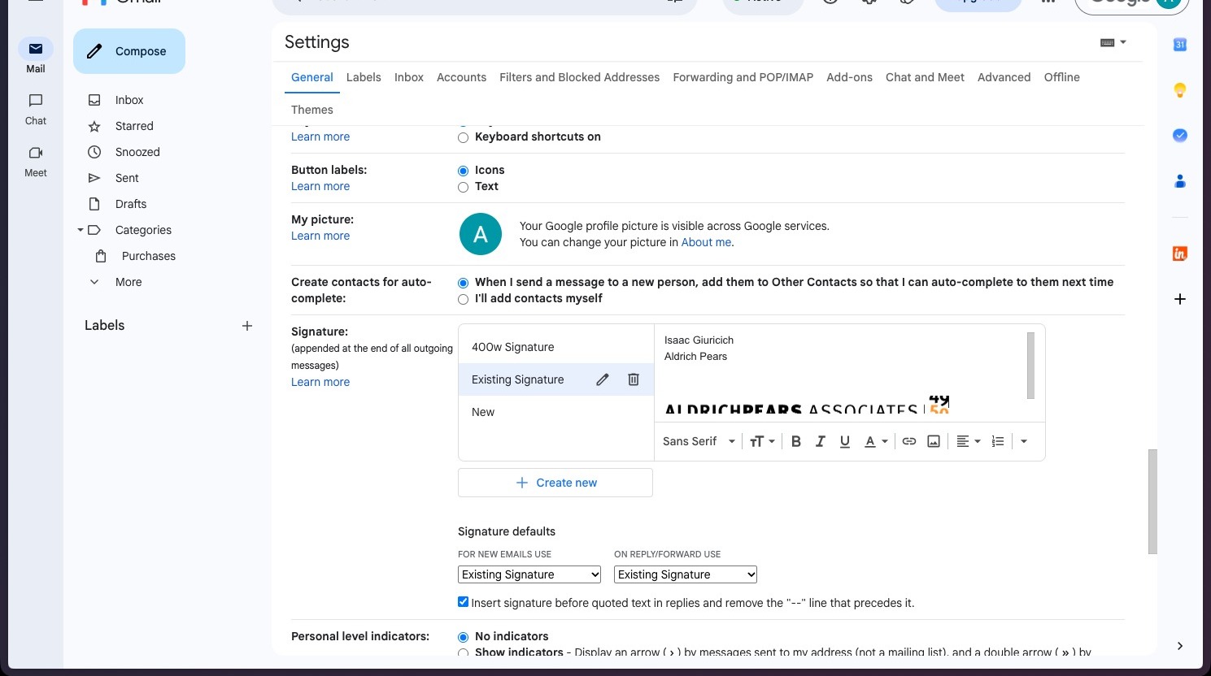
Task: Select I'll add contacts myself option
Action: 463,299
